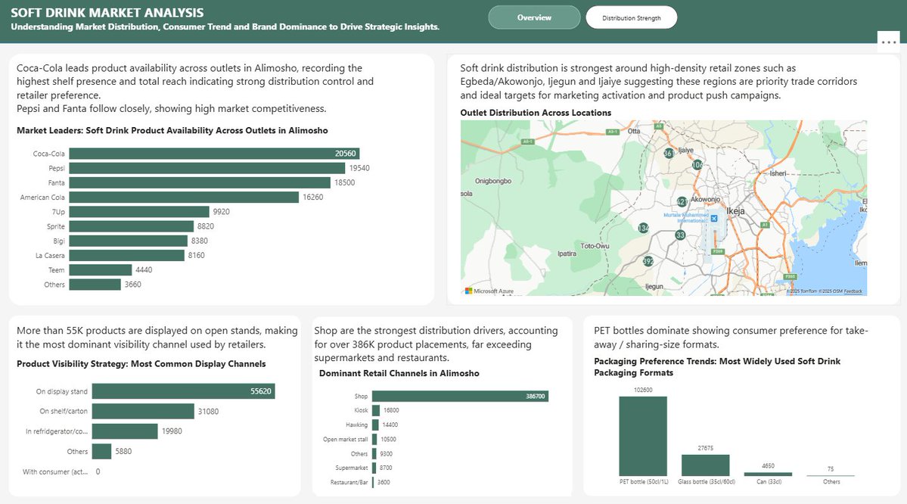Image resolution: width=907 pixels, height=504 pixels.
Task: Select the 134 cluster marker near Toto-Owu
Action: click(643, 228)
